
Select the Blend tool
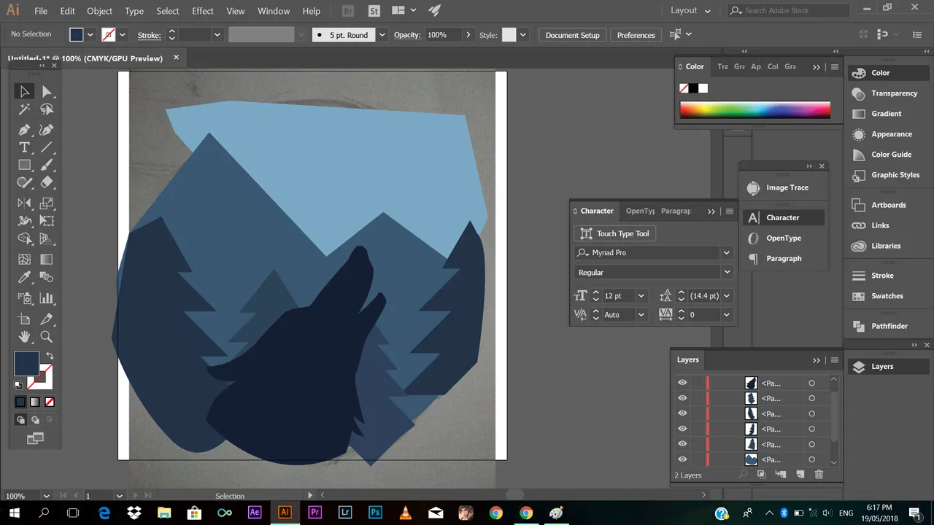[47, 277]
